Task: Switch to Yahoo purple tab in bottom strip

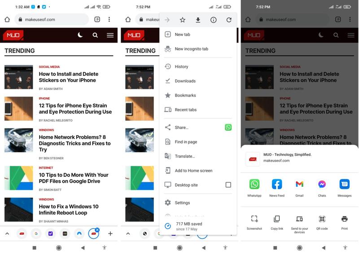Action: coord(51,234)
